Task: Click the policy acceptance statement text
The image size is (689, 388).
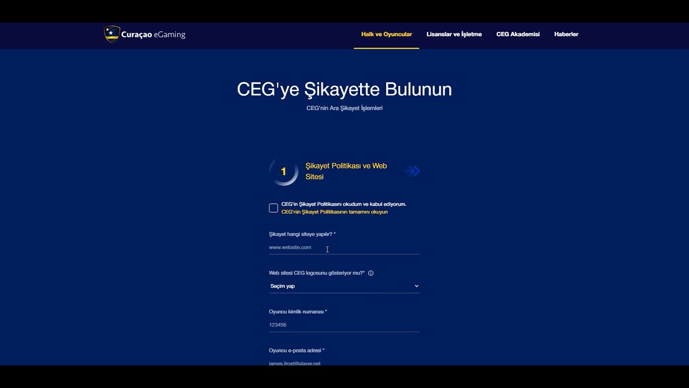Action: (344, 204)
